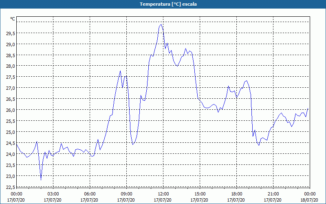
Task: Click the 12:00 time axis label
Action: pyautogui.click(x=163, y=194)
